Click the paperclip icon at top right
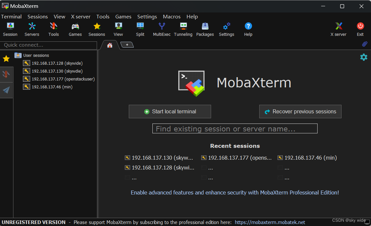This screenshot has width=371, height=226. (365, 44)
